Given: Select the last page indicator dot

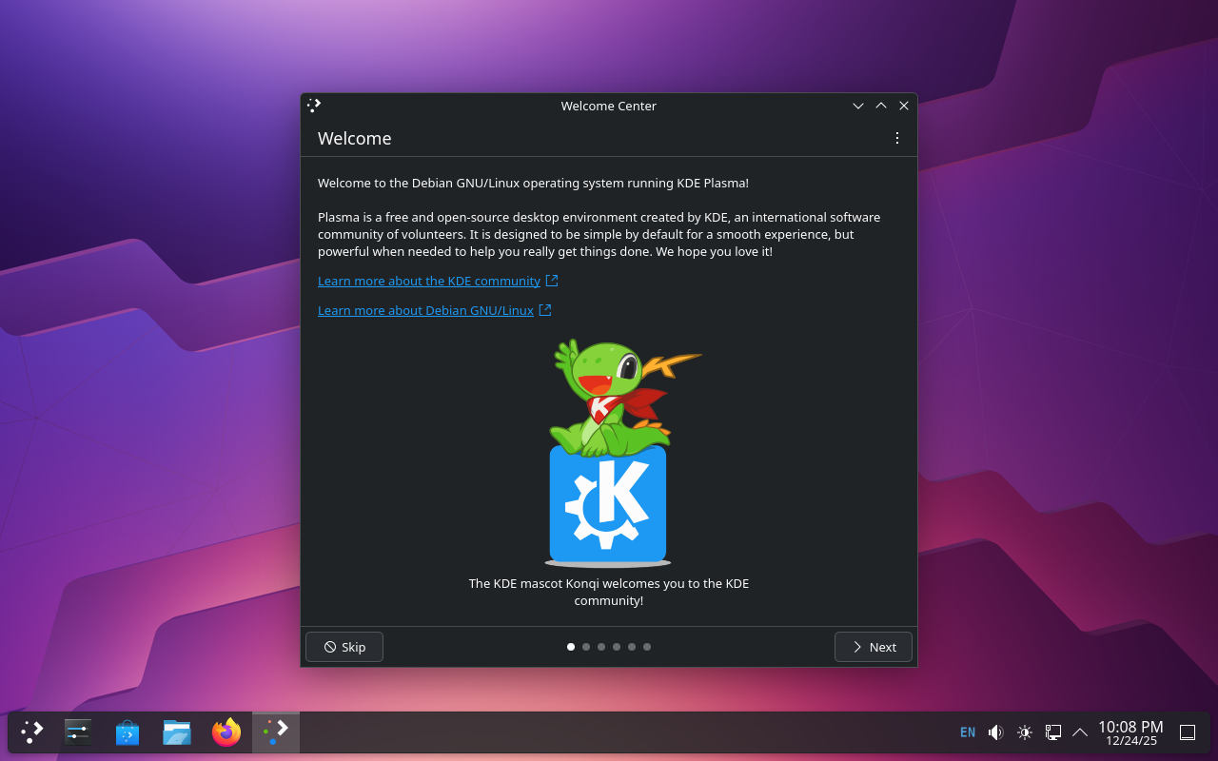Looking at the screenshot, I should point(647,647).
